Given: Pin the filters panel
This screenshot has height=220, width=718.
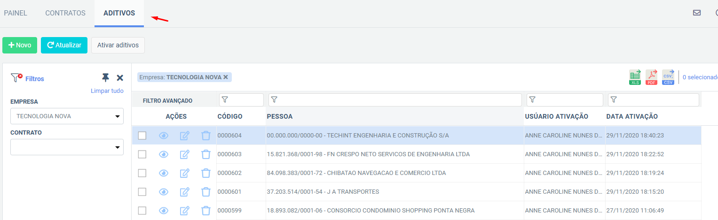Looking at the screenshot, I should [x=105, y=78].
